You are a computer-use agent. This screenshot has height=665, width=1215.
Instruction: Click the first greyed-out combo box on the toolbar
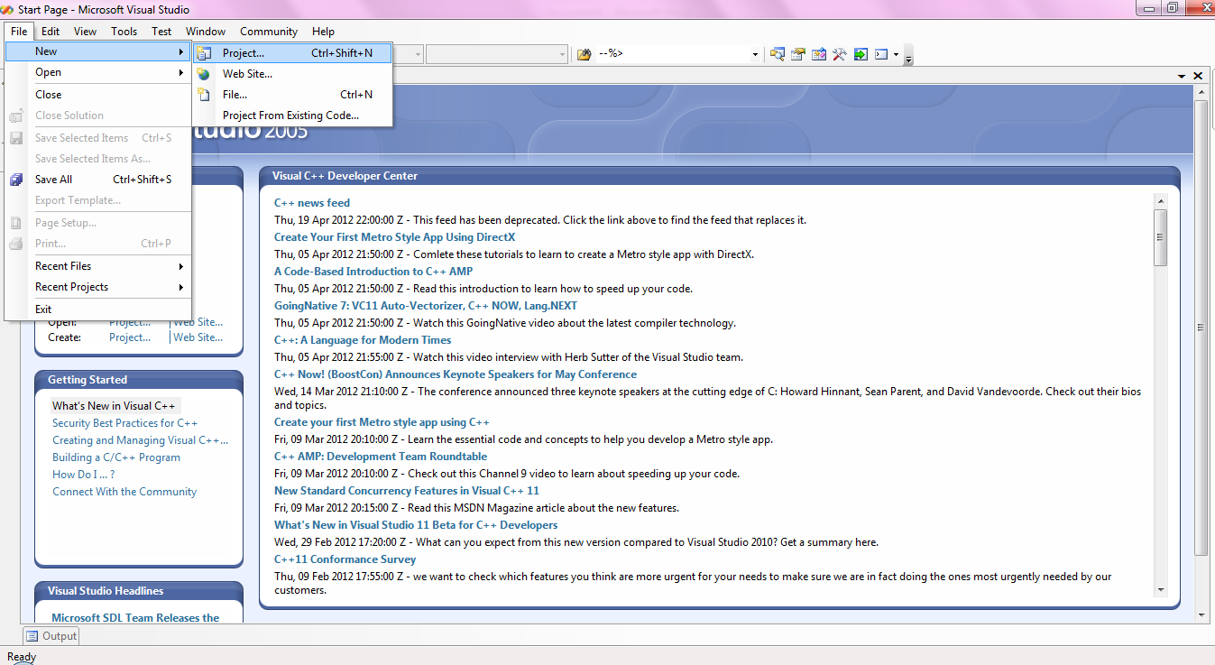408,54
